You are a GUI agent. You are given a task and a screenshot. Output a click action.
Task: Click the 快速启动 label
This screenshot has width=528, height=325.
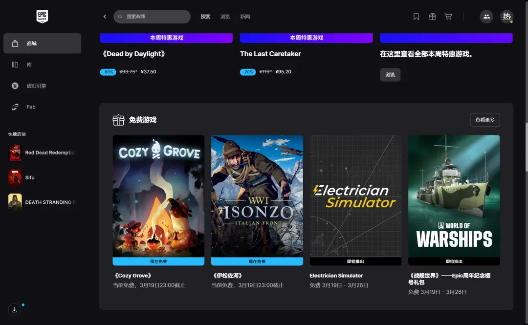pos(17,134)
